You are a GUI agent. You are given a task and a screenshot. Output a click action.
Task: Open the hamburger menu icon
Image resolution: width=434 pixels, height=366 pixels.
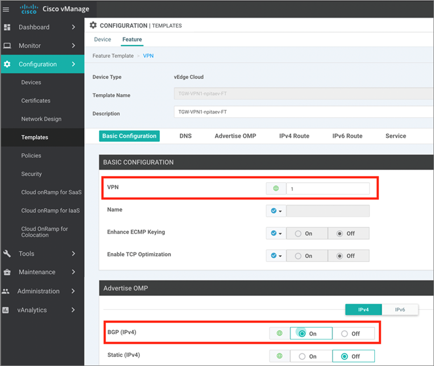6,9
